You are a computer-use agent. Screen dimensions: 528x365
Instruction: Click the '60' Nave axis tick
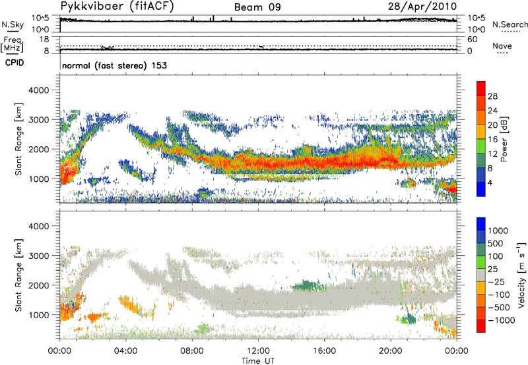click(x=472, y=40)
